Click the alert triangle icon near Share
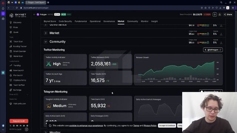237x133 pixels. [x=220, y=14]
